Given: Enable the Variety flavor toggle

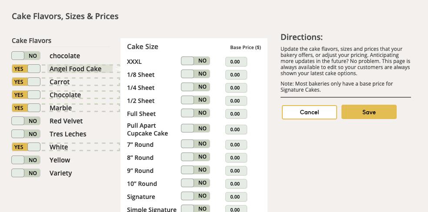Looking at the screenshot, I should (x=26, y=173).
